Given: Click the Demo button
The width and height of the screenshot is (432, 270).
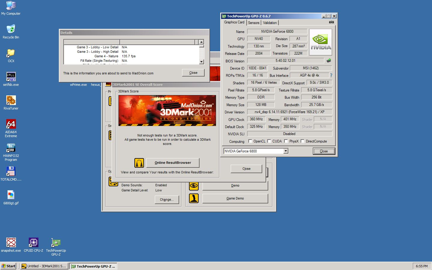Looking at the screenshot, I should 235,185.
